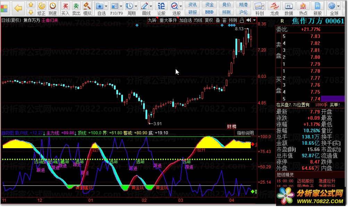349x207 pixels.
Task: Click the colorful home grid icon
Action: coord(4,8)
